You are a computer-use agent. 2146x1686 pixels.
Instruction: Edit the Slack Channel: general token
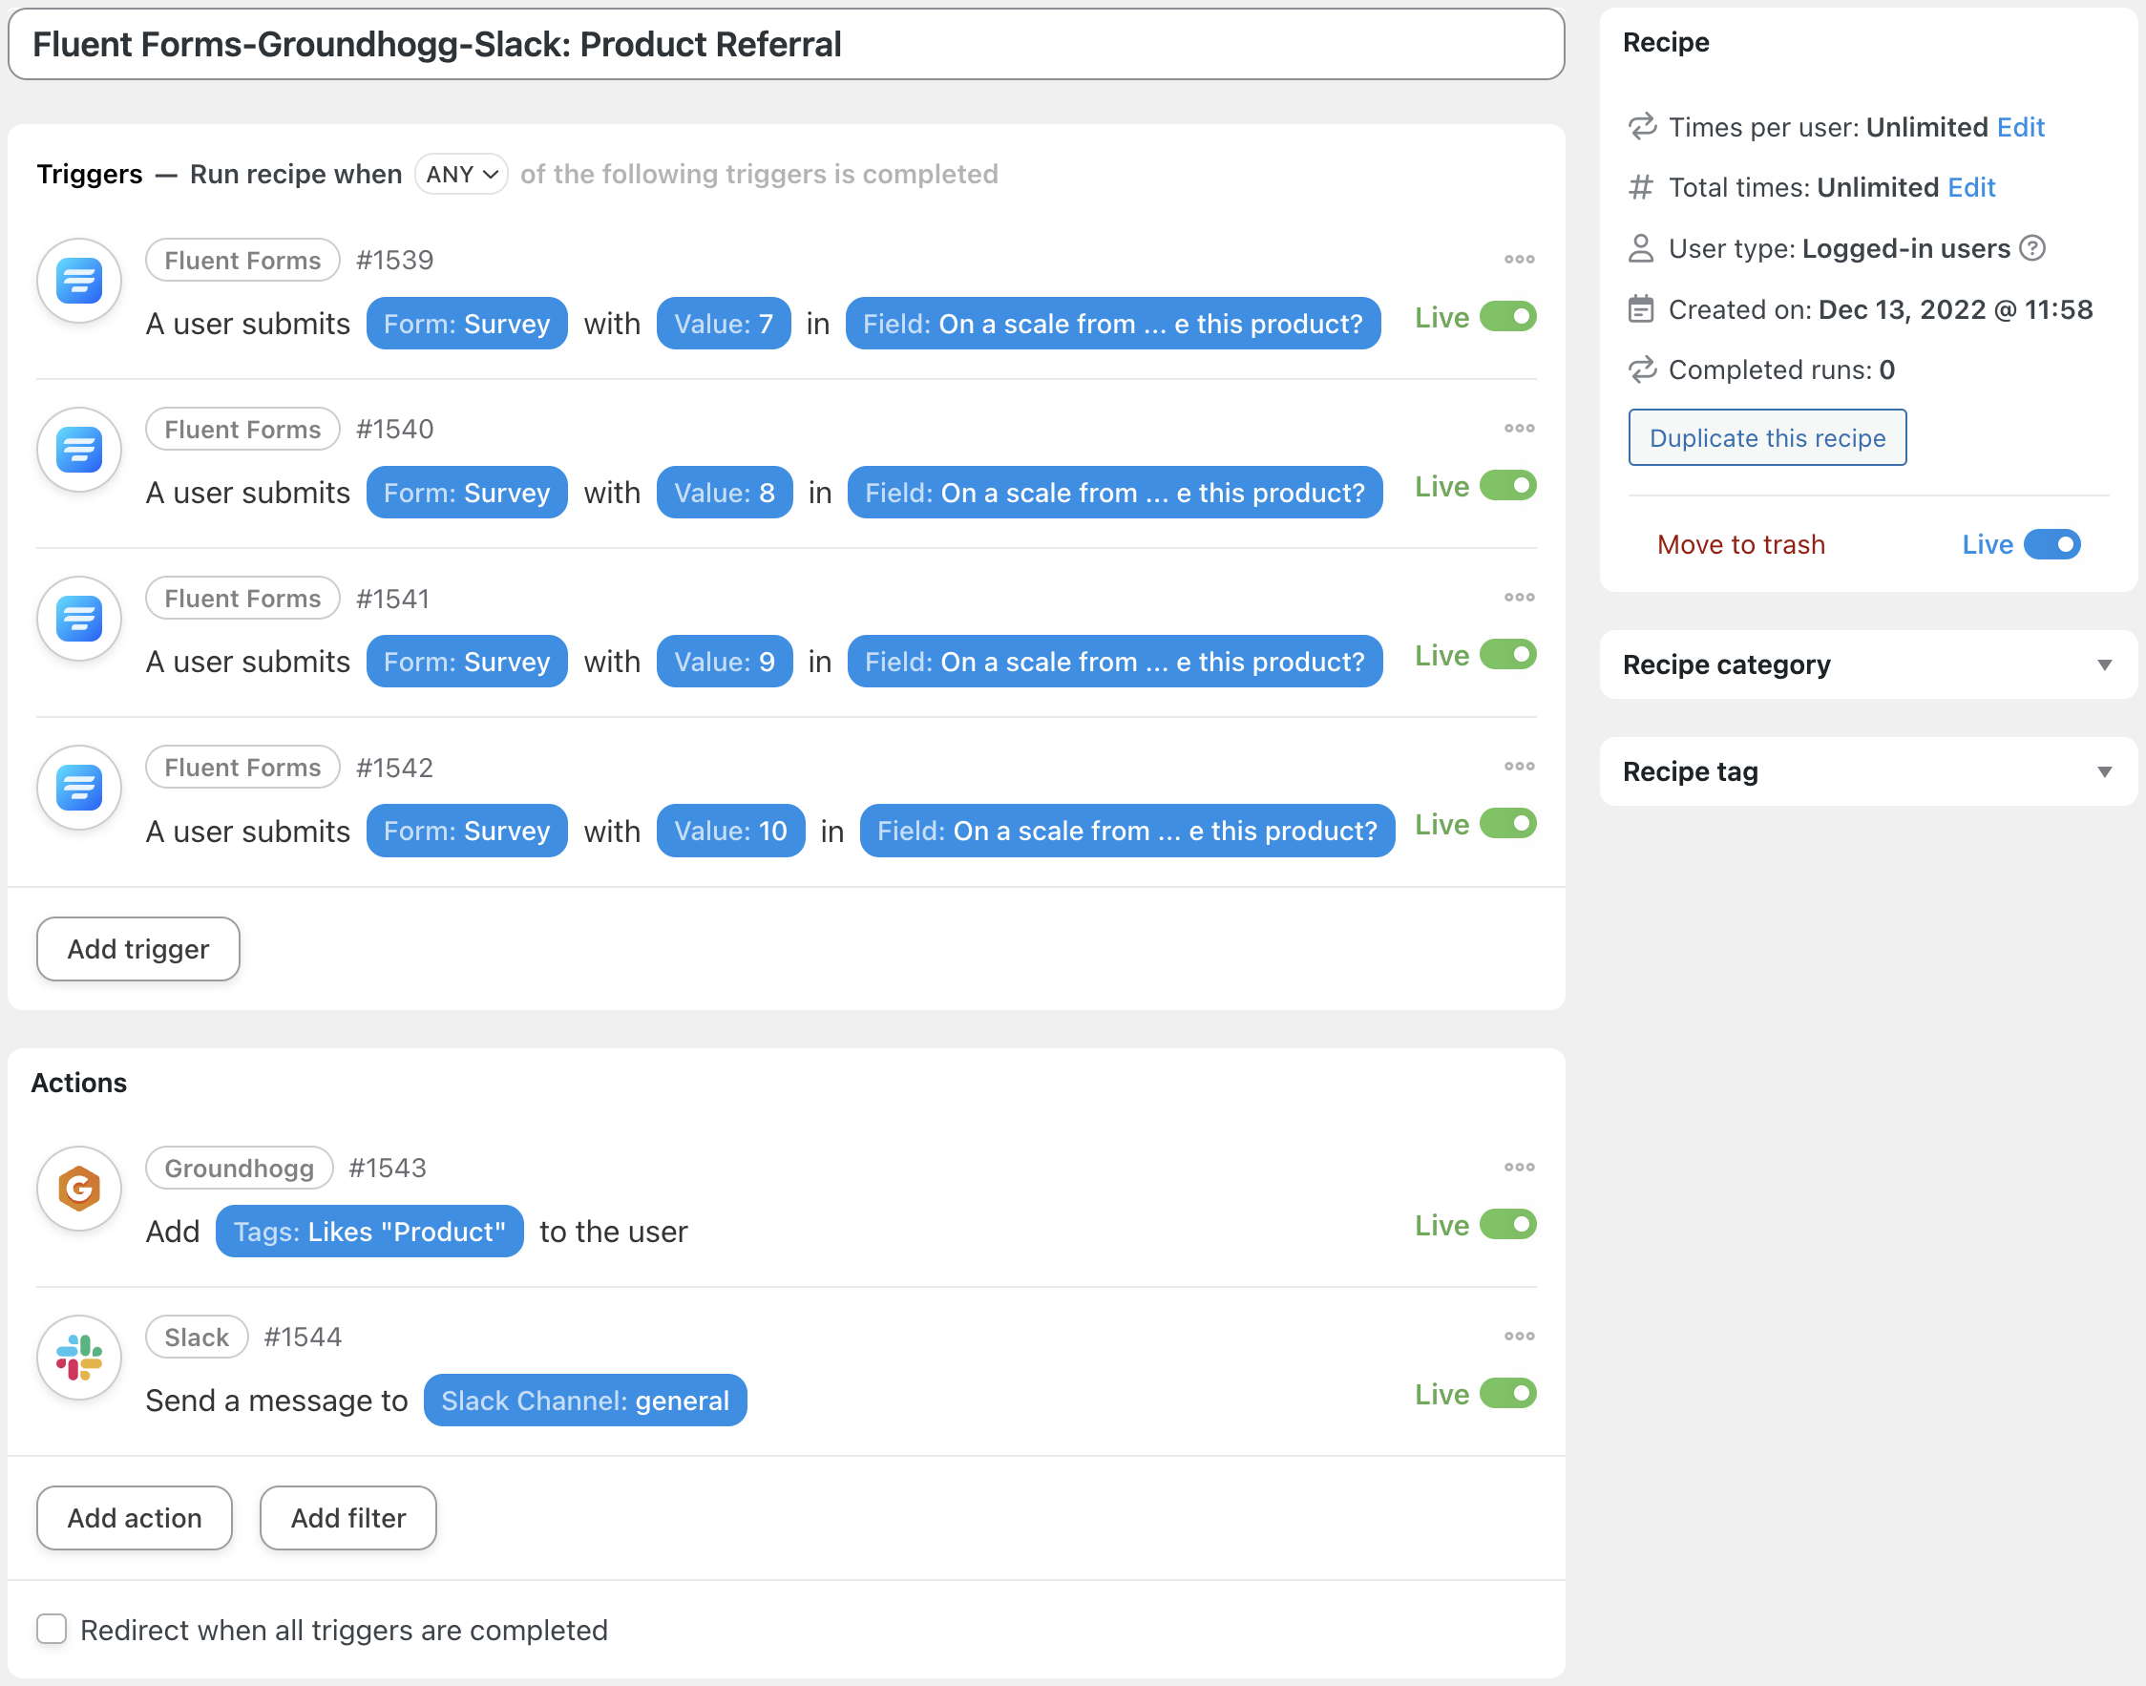584,1400
